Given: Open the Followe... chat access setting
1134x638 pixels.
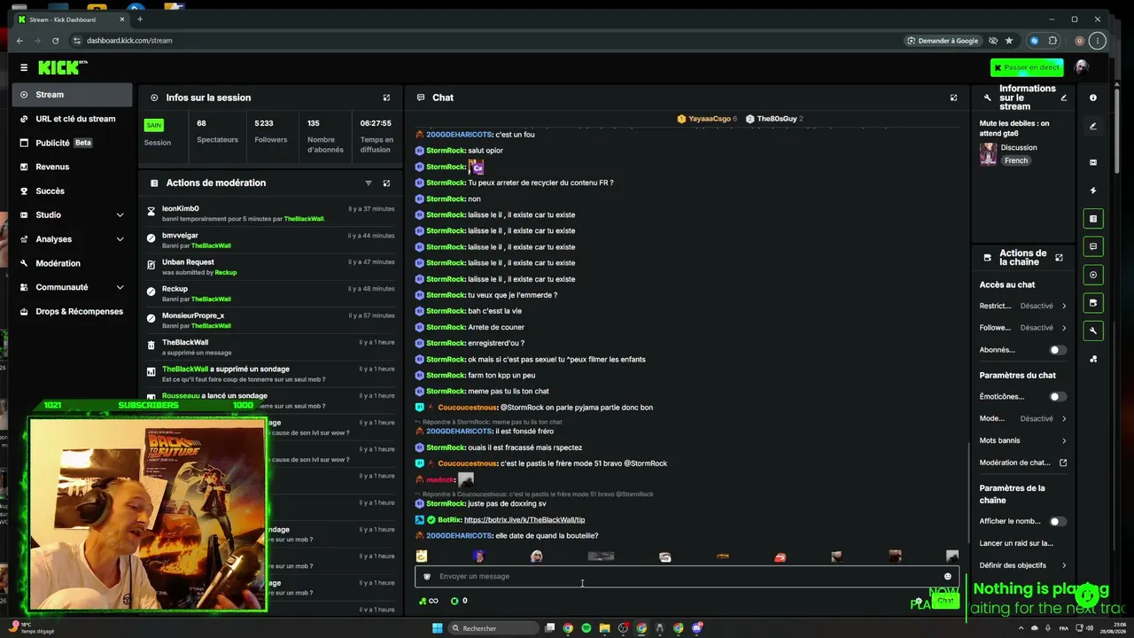Looking at the screenshot, I should (x=1023, y=328).
